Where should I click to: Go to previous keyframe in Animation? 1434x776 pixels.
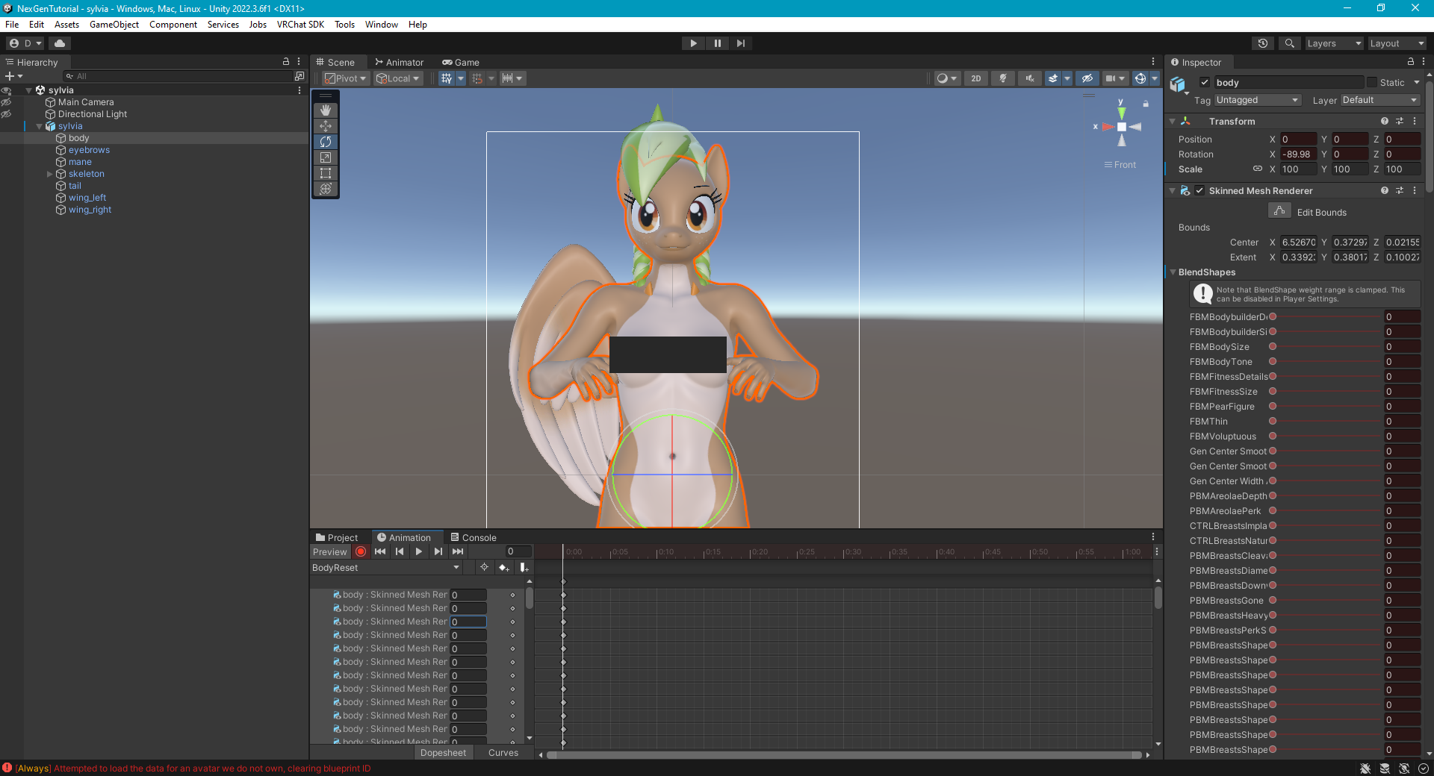400,551
